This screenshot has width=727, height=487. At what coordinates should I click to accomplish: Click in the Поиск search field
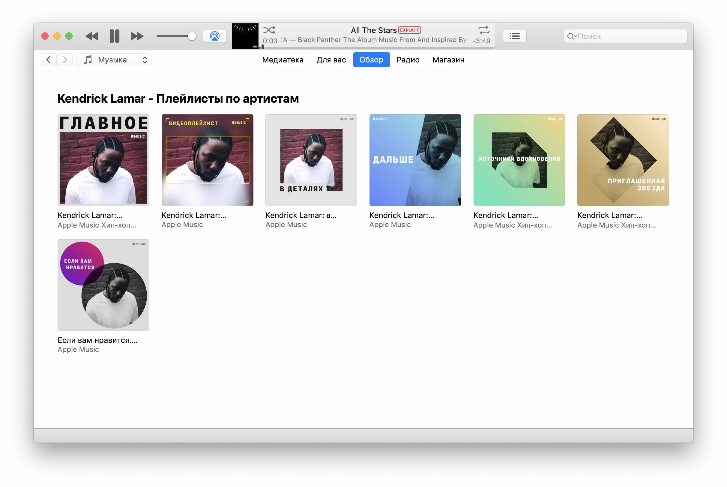(630, 36)
